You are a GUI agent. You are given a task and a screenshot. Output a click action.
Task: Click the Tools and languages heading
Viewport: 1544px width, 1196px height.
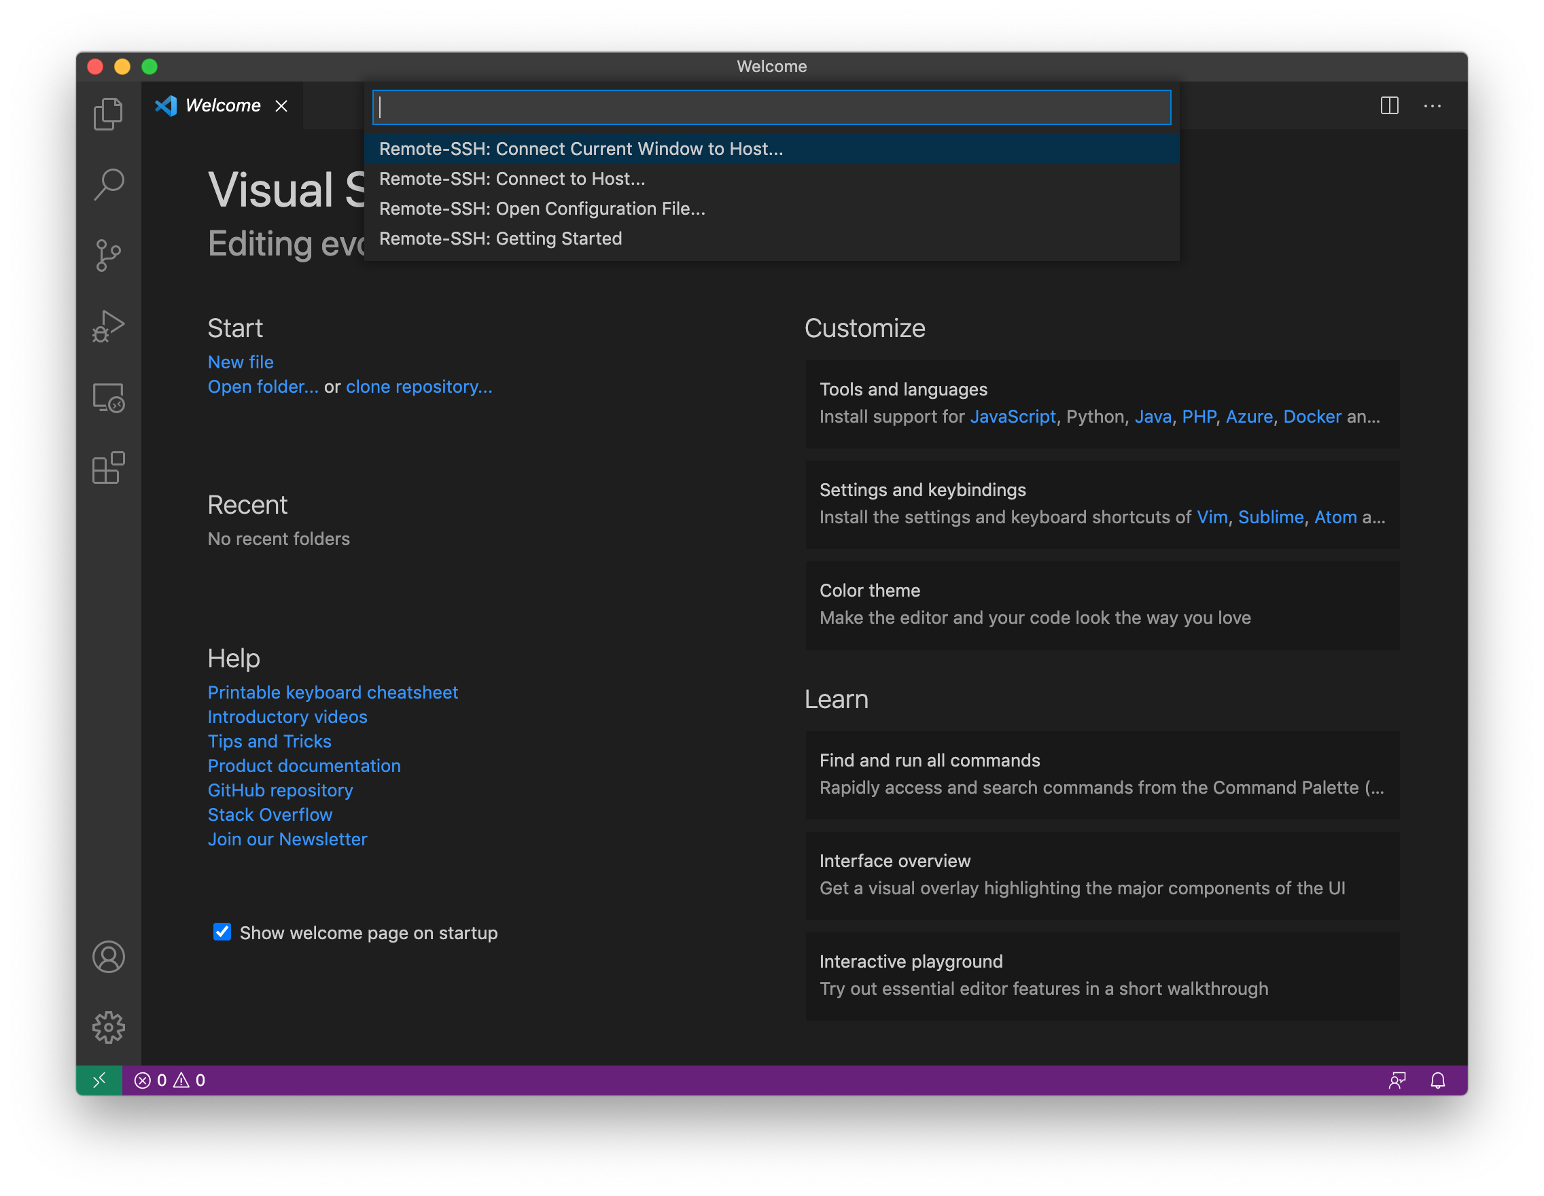click(x=902, y=389)
